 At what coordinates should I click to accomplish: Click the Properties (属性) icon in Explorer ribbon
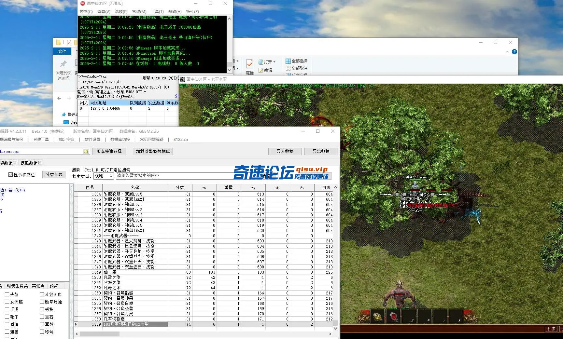pos(250,64)
